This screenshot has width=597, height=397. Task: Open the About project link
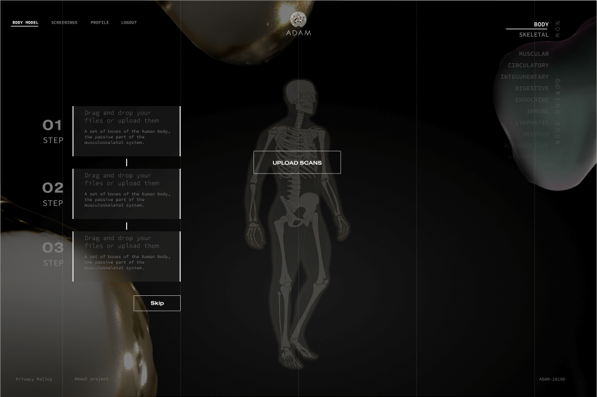[91, 379]
